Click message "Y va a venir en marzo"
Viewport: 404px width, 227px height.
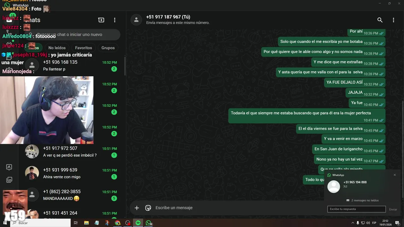(353, 139)
